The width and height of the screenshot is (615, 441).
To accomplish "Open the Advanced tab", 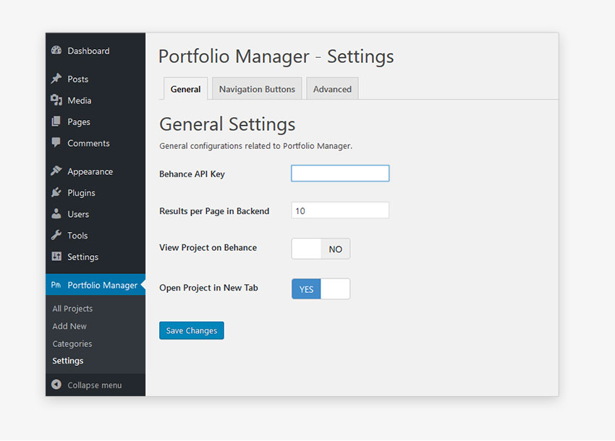I will pyautogui.click(x=332, y=89).
